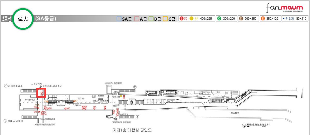Click exit ① 청기와주유소 label

(x=13, y=86)
